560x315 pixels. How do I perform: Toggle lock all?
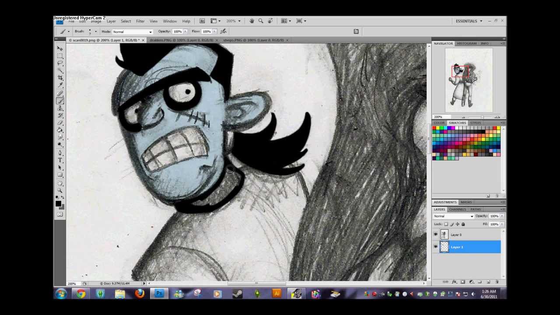[x=463, y=224]
